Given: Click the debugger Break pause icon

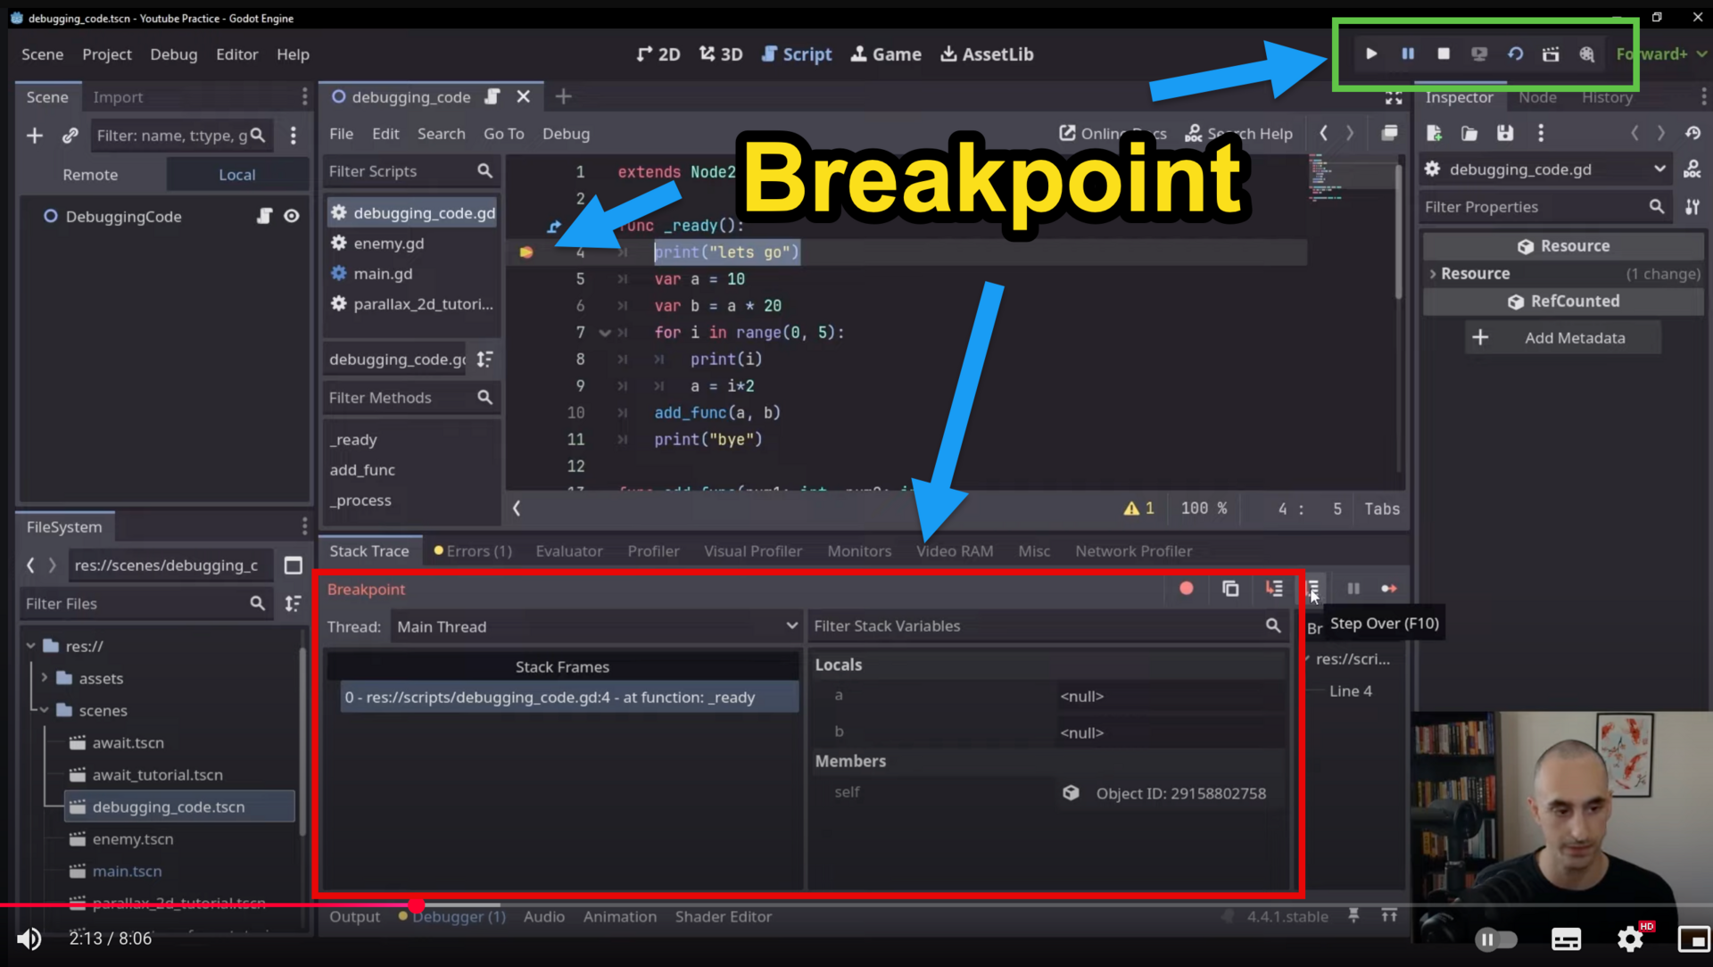Looking at the screenshot, I should [x=1353, y=589].
